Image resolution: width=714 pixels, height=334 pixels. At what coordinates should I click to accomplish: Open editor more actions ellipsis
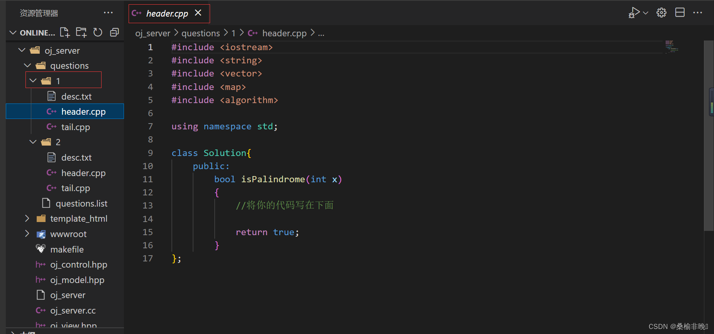[x=698, y=13]
